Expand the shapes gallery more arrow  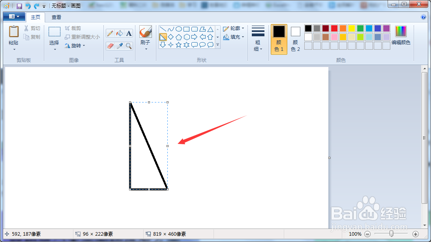coord(218,45)
